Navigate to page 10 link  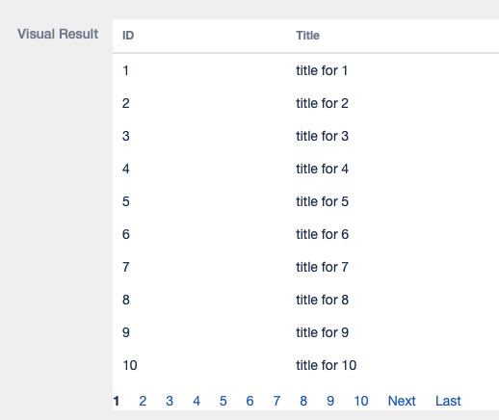pos(361,401)
